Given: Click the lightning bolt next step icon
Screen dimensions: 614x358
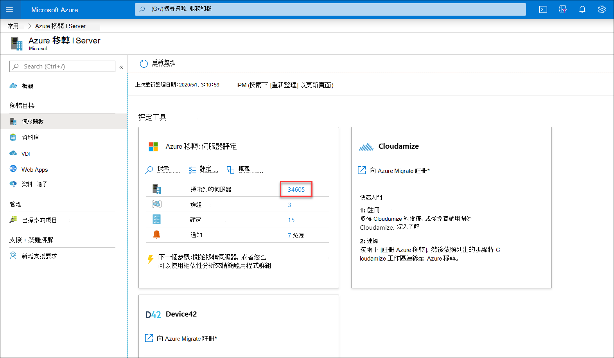Looking at the screenshot, I should pos(151,259).
